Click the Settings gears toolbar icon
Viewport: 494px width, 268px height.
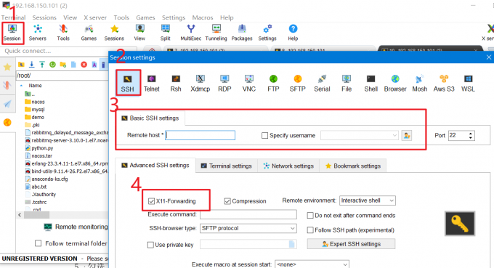point(267,33)
